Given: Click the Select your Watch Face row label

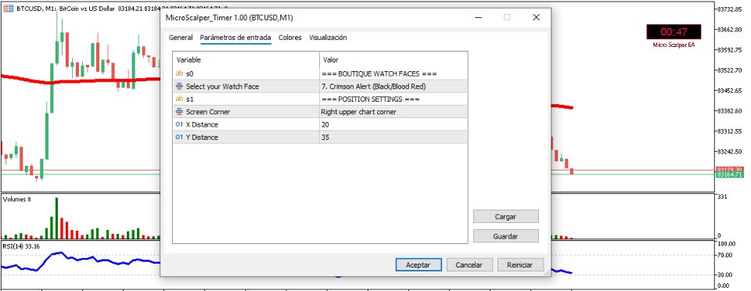Looking at the screenshot, I should pyautogui.click(x=222, y=86).
